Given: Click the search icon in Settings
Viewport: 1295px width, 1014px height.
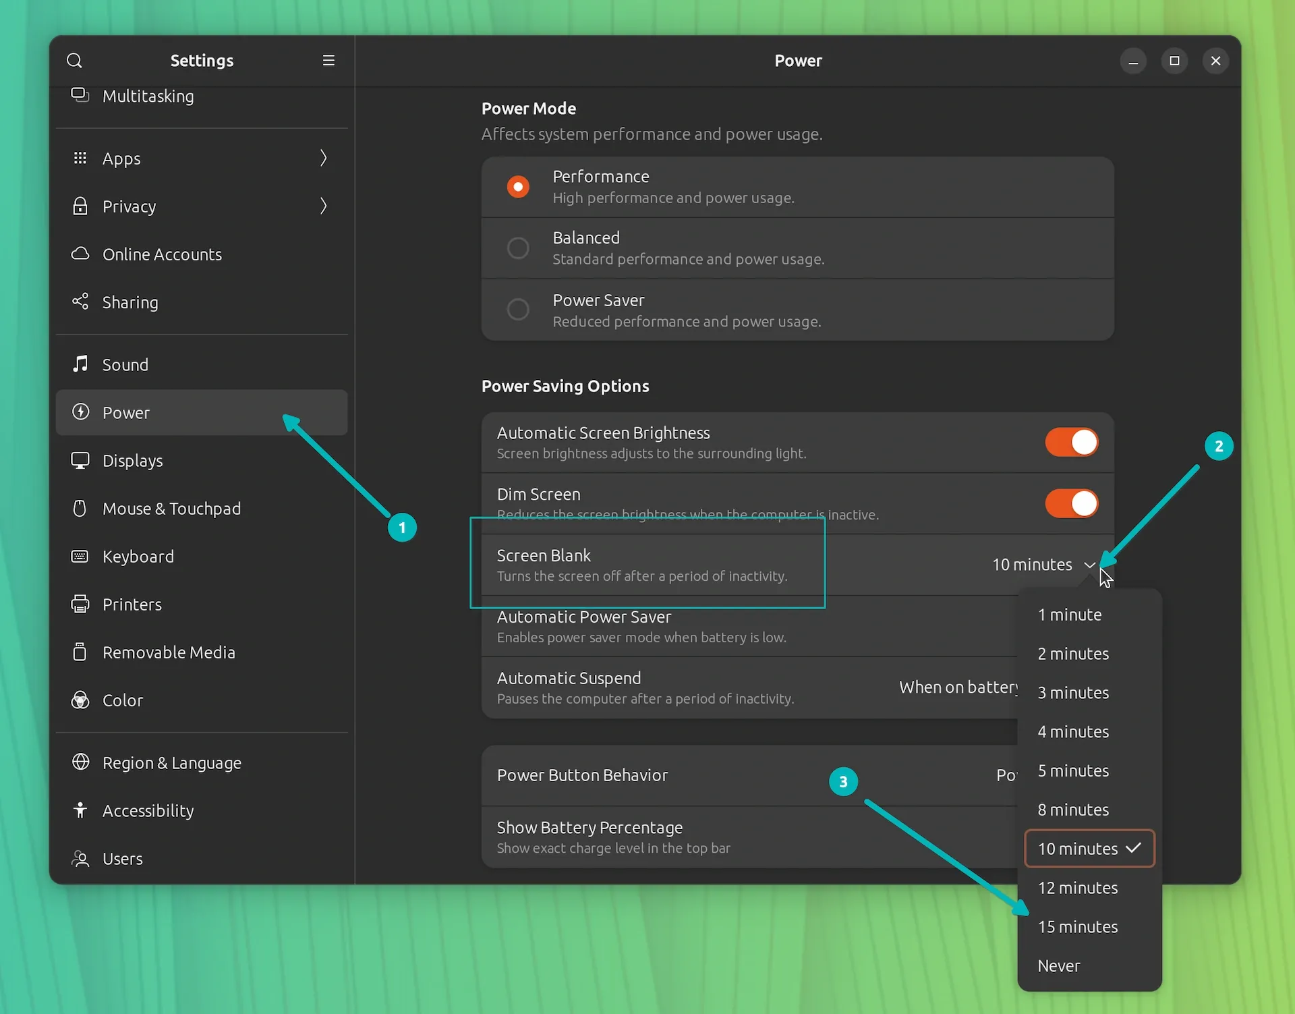Looking at the screenshot, I should [74, 60].
